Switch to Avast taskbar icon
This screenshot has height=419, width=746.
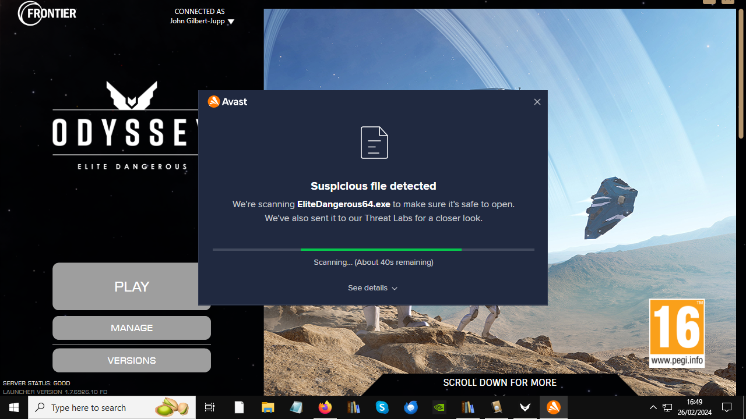tap(554, 407)
